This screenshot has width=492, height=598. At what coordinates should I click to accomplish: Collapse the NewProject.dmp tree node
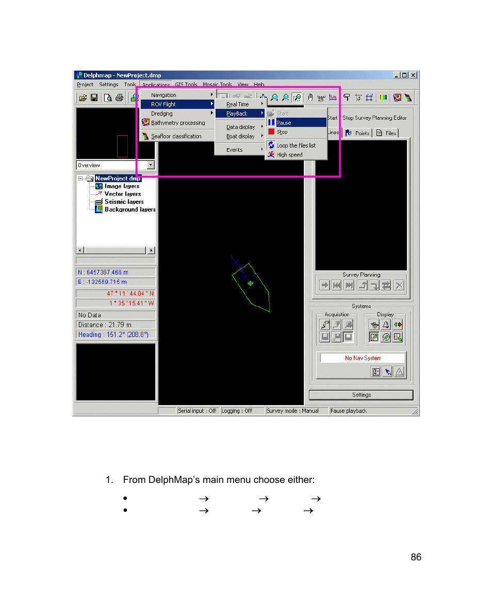tap(80, 179)
